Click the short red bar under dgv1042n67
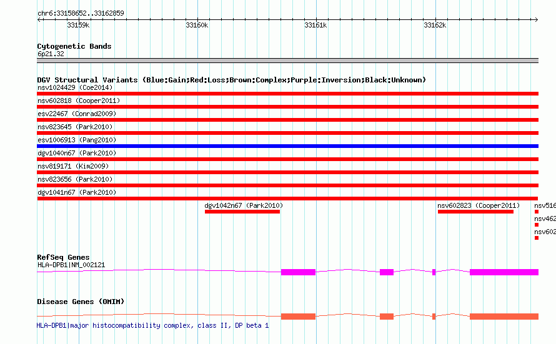 242,212
